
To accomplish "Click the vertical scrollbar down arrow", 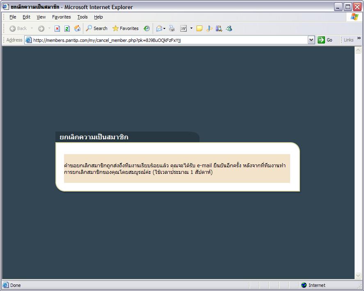I will coord(358,276).
